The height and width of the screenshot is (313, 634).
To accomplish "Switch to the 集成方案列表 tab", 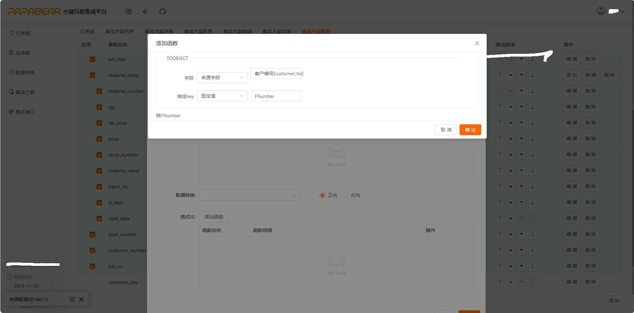I will click(119, 32).
